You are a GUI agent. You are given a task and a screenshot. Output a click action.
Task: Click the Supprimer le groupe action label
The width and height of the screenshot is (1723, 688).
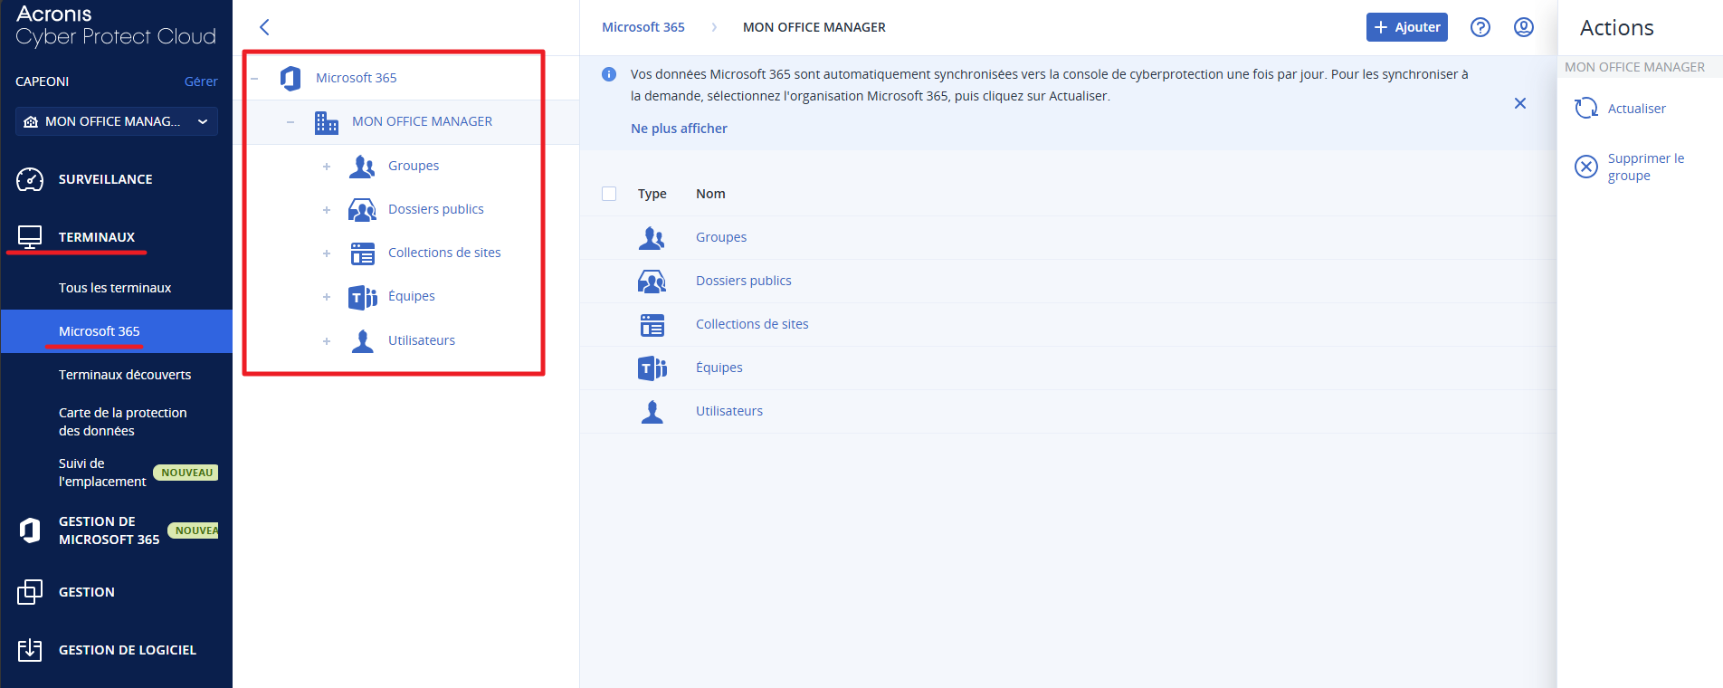click(x=1646, y=167)
